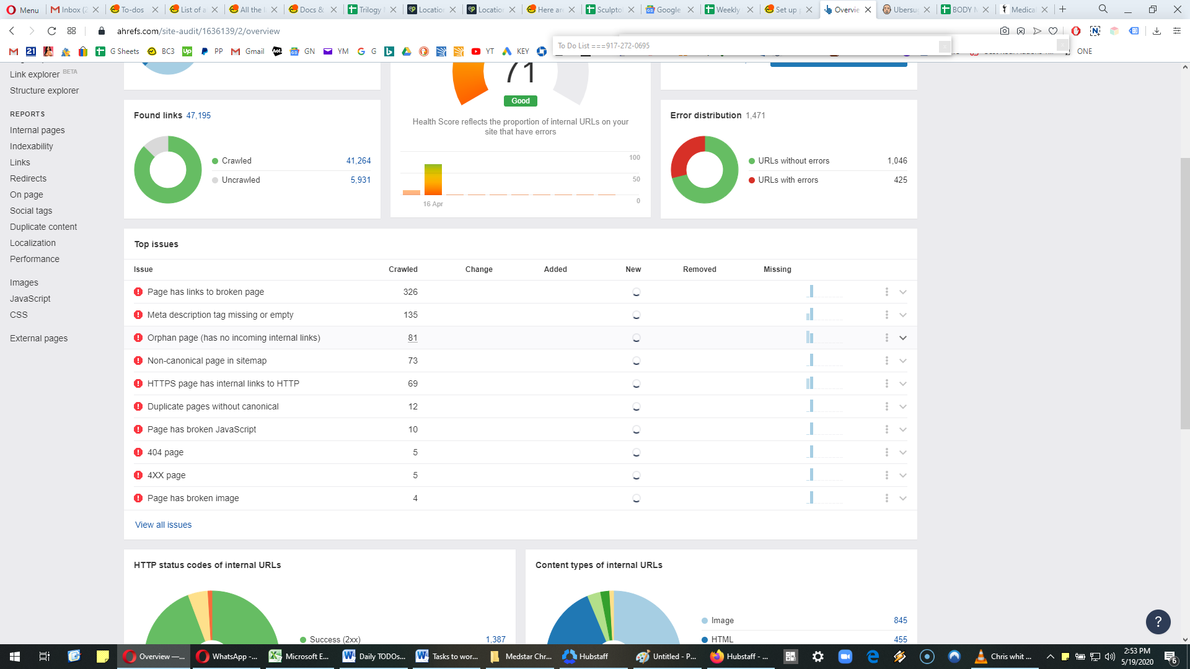This screenshot has height=669, width=1190.
Task: Open Duplicate content report in sidebar
Action: 43,227
